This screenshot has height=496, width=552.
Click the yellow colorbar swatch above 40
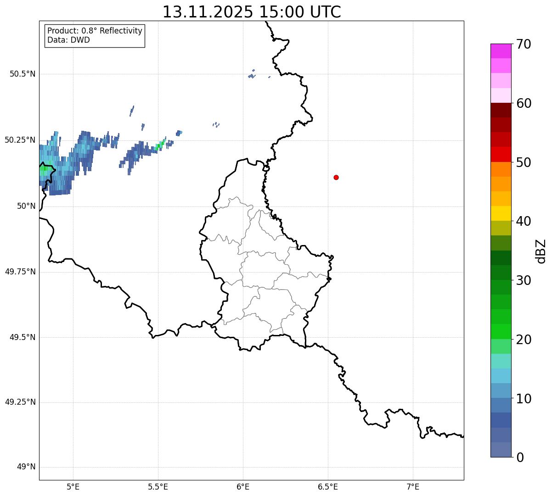pos(501,213)
